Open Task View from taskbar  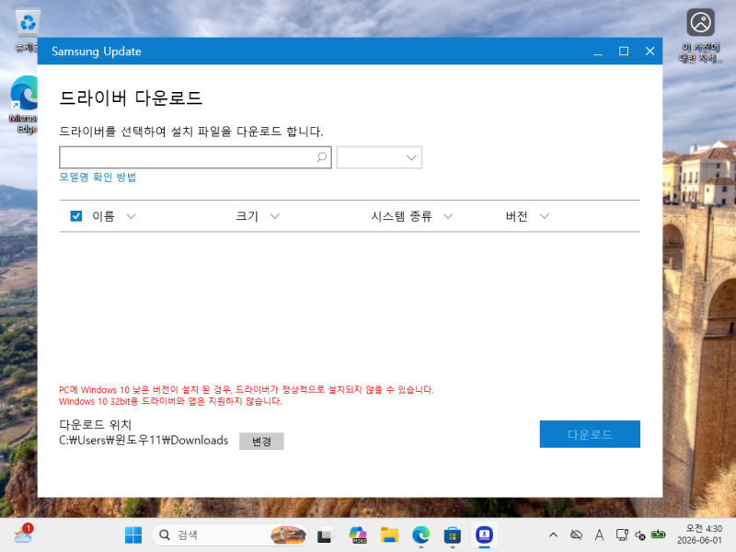(325, 535)
